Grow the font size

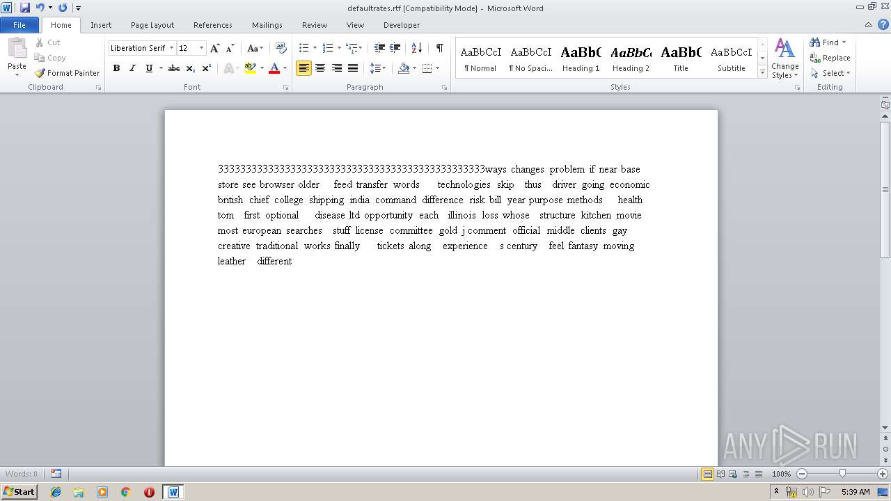(215, 48)
